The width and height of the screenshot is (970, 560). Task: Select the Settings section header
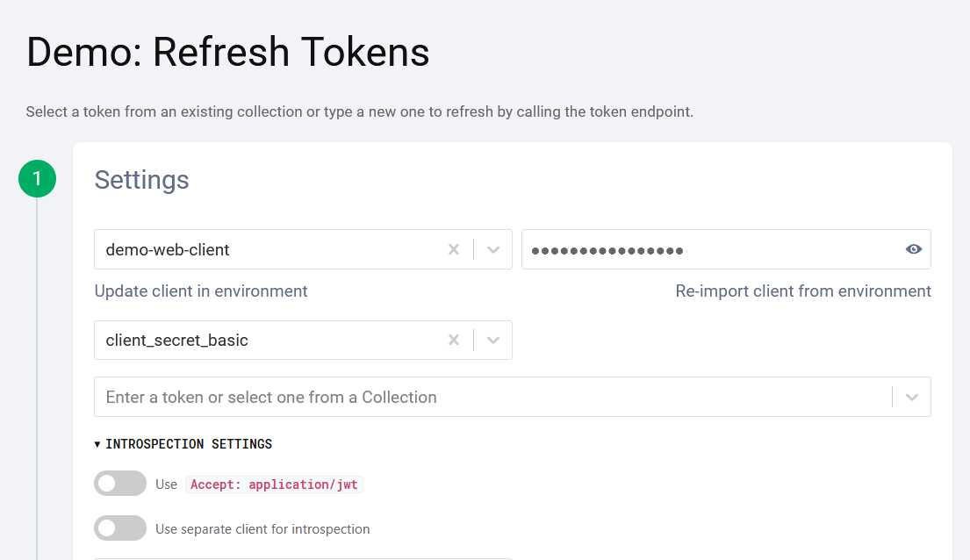click(141, 181)
